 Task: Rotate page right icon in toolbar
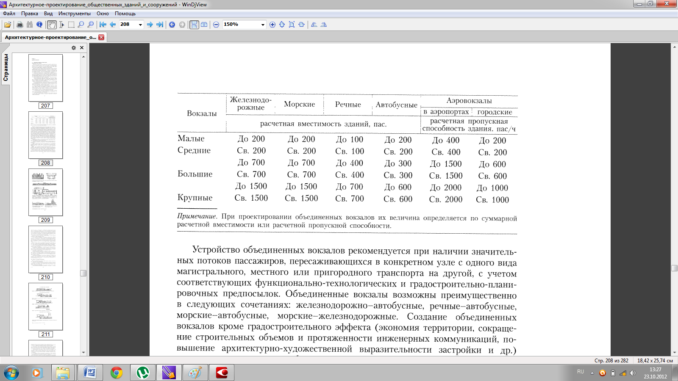(324, 25)
